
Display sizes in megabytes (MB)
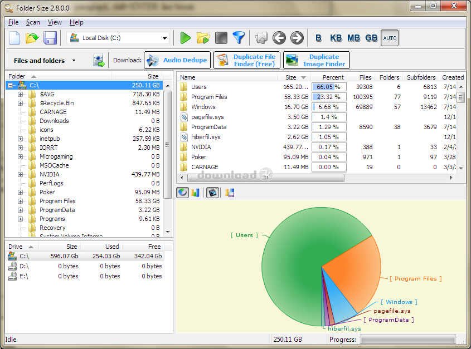tap(353, 38)
